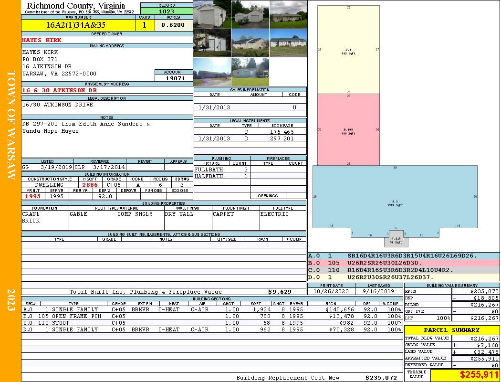The width and height of the screenshot is (501, 382).
Task: Click the yellow PARCEL SUMMARY header
Action: 452,330
